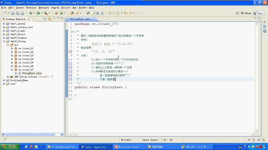Open the Navigate menu
This screenshot has width=268, height=150.
click(44, 7)
